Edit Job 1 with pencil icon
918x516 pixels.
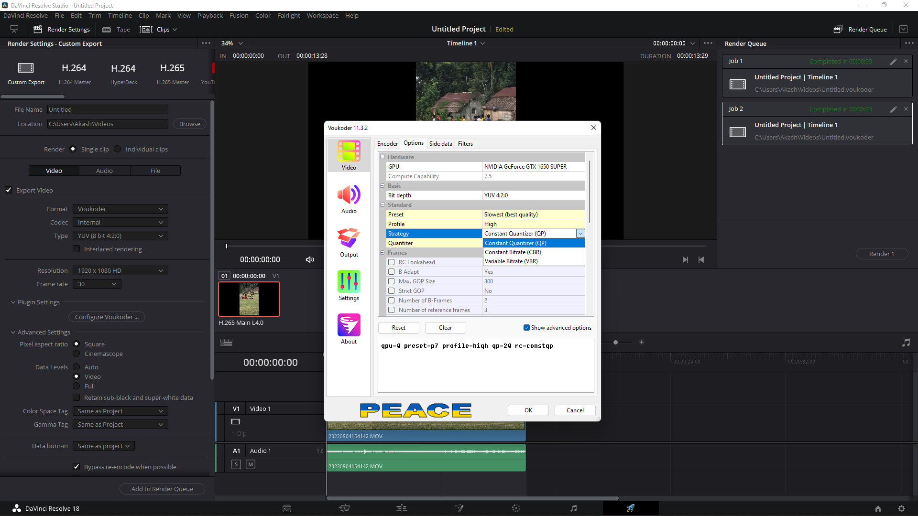click(893, 61)
